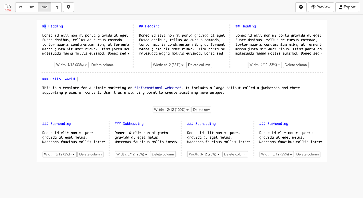Open settings with the gear icon
The image size is (363, 198).
pos(68,7)
